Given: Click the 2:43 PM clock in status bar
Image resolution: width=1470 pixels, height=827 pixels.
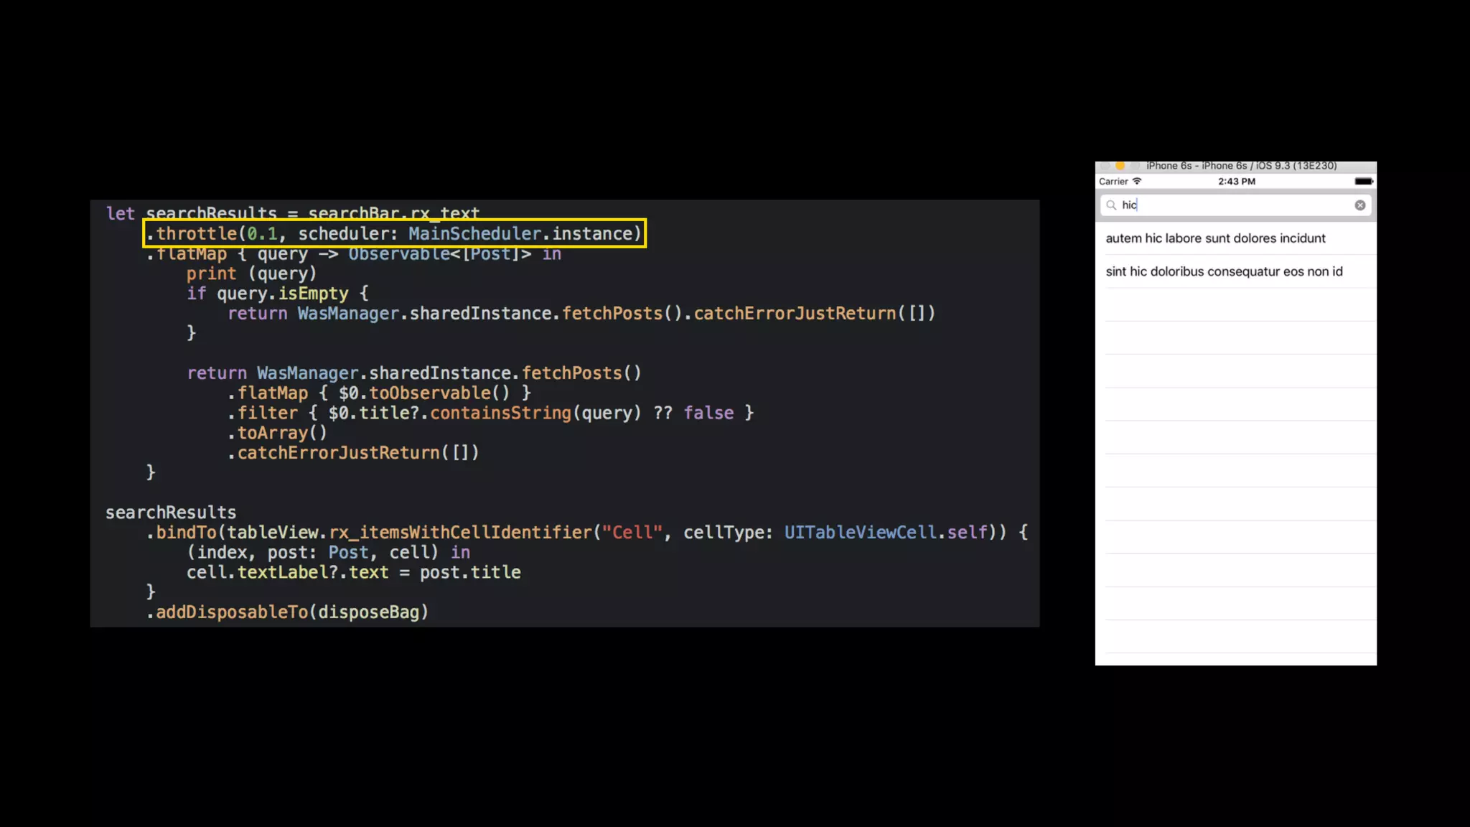Looking at the screenshot, I should pyautogui.click(x=1236, y=182).
